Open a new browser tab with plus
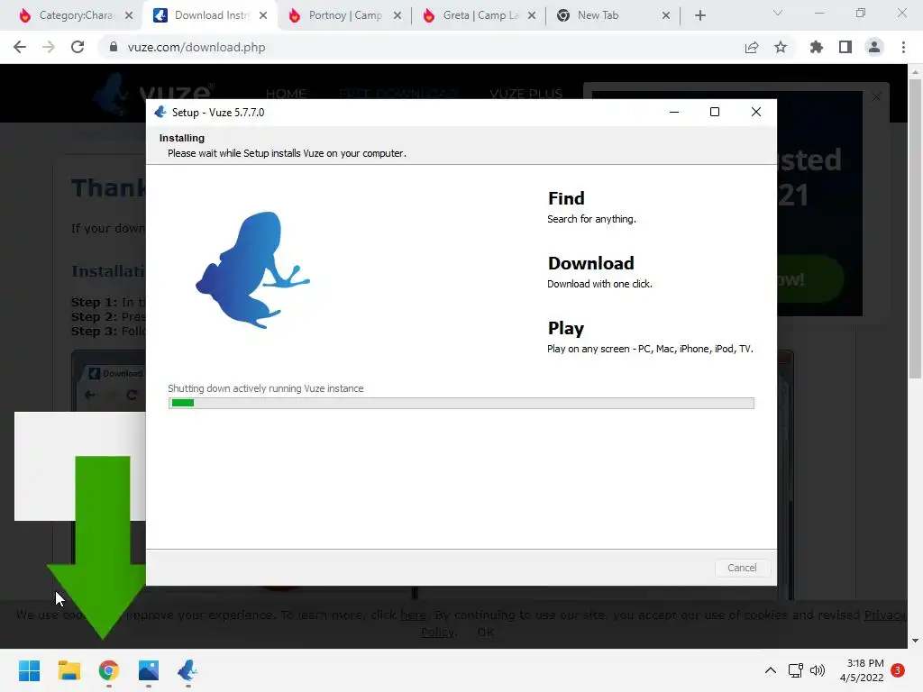The width and height of the screenshot is (923, 692). pyautogui.click(x=699, y=15)
